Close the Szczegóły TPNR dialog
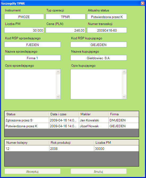Screen dimensions: 146x178 [x=143, y=3]
